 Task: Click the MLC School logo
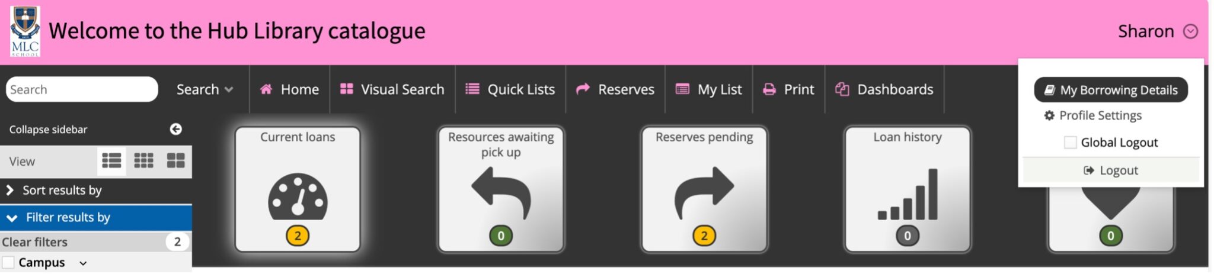tap(25, 31)
